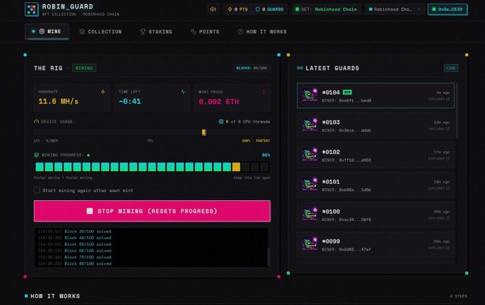Image resolution: width=485 pixels, height=305 pixels.
Task: Open Explorer link for guard #0104
Action: pyautogui.click(x=439, y=99)
